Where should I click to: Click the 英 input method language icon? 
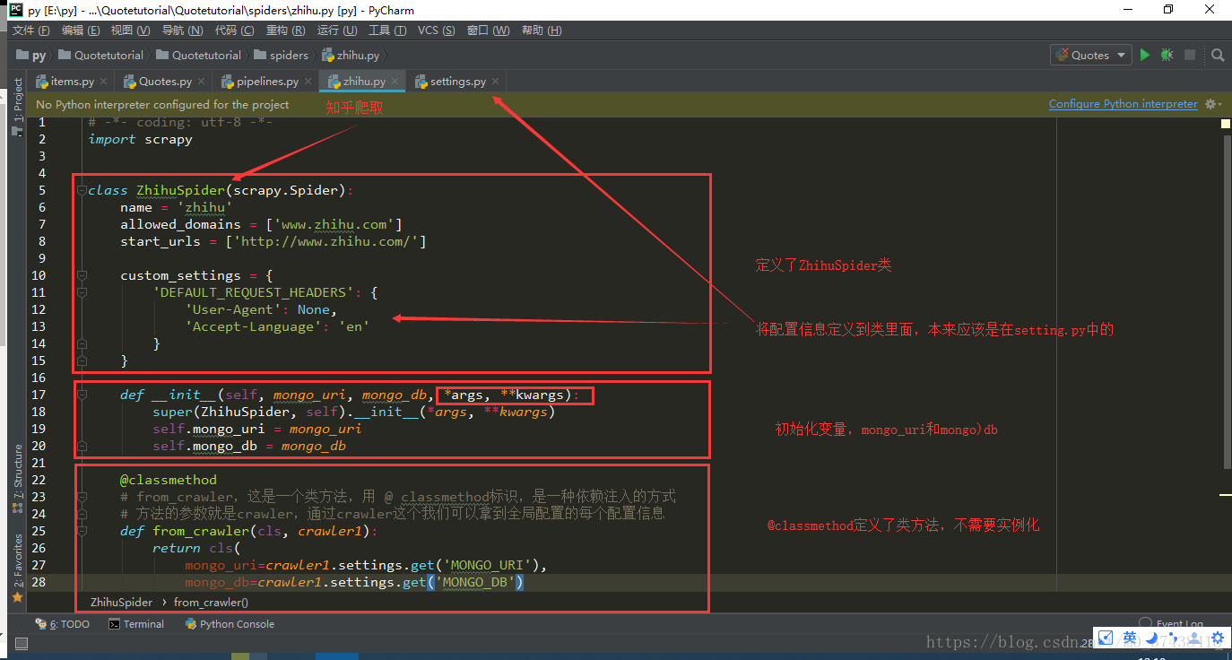pyautogui.click(x=1130, y=638)
